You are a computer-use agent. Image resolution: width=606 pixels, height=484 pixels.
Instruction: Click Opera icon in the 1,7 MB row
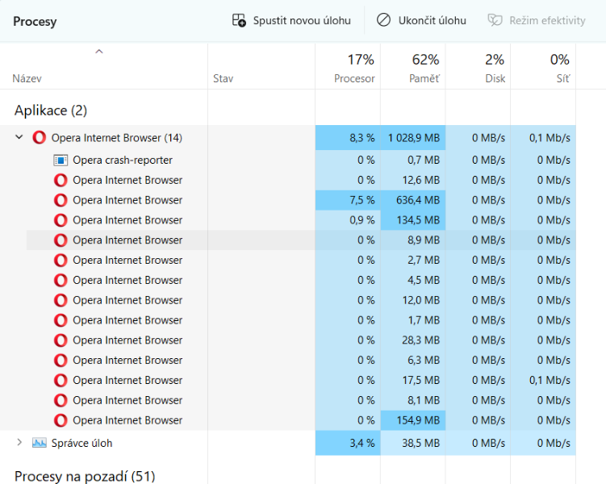pos(61,320)
